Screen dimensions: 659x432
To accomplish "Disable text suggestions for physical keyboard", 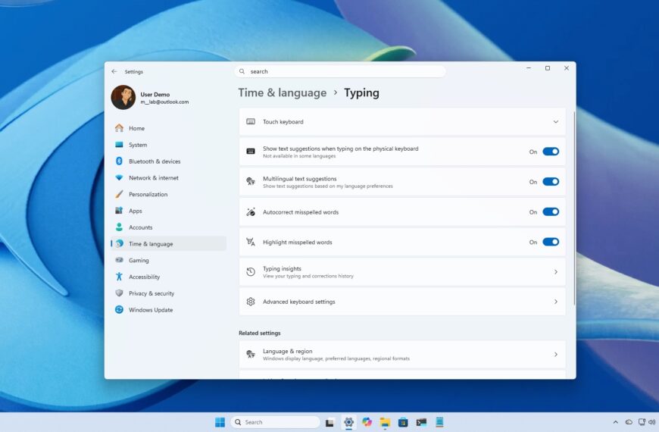I will [551, 152].
